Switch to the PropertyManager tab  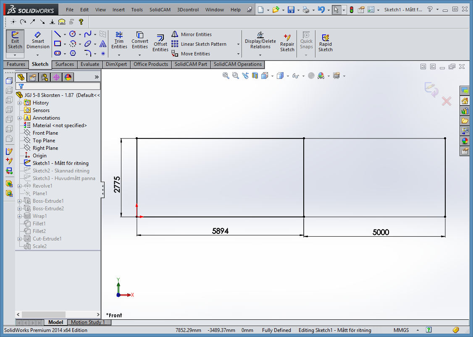point(33,77)
